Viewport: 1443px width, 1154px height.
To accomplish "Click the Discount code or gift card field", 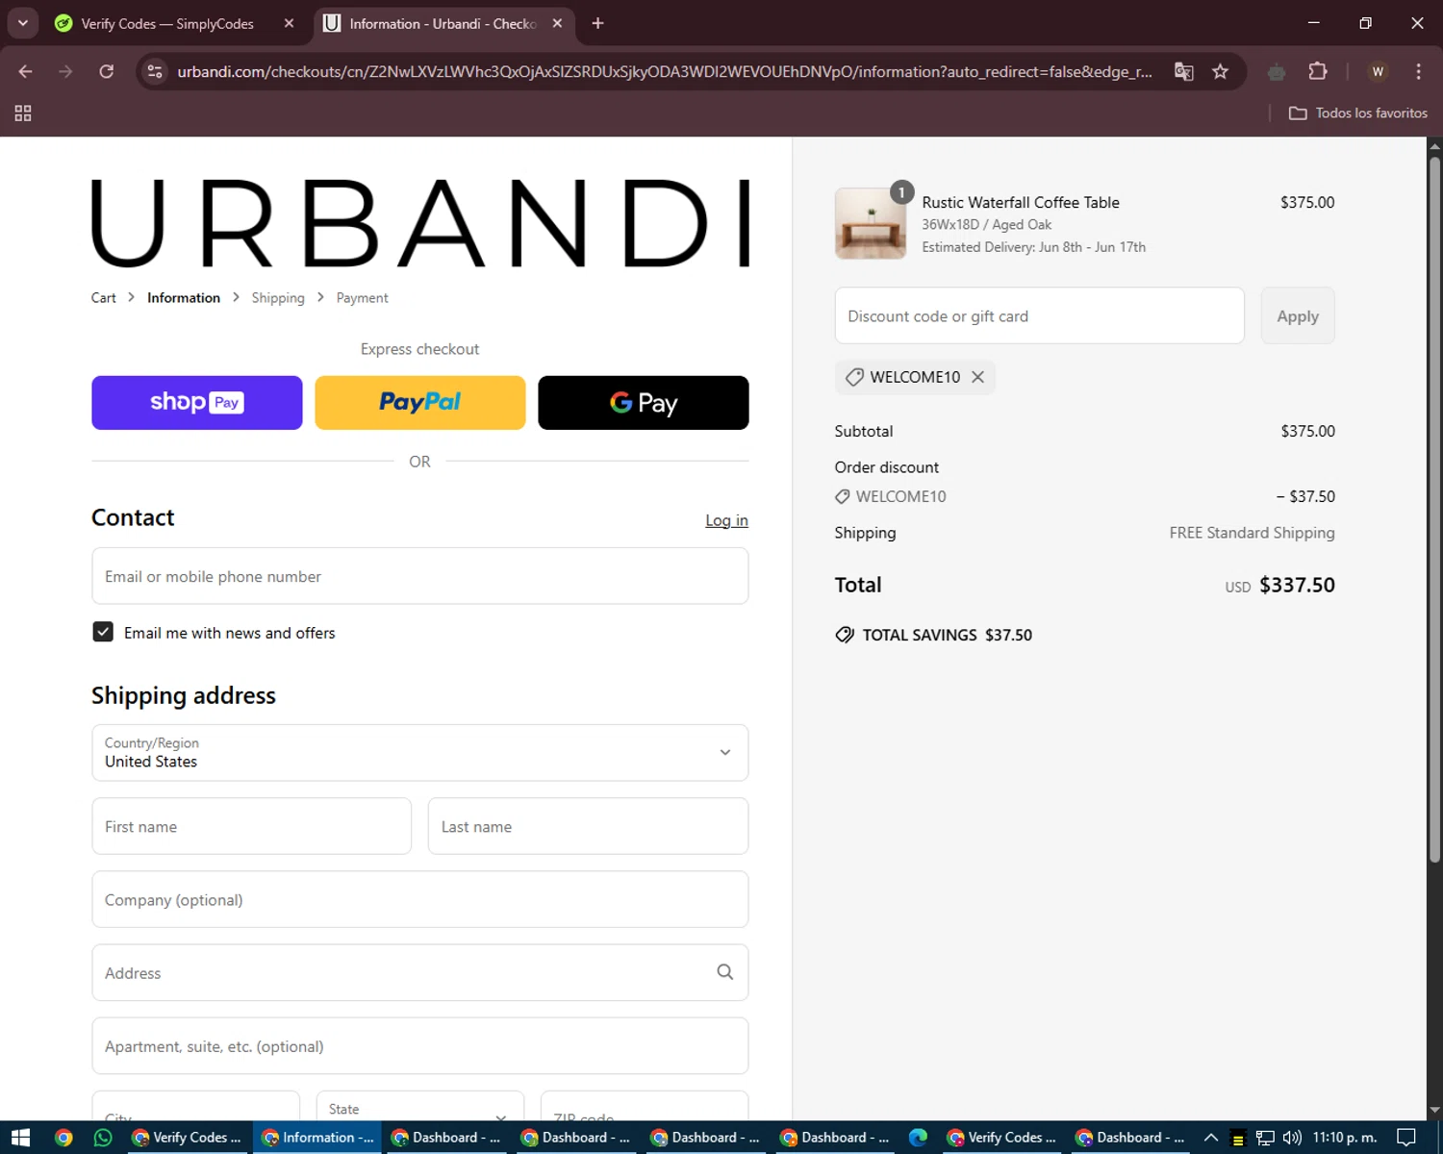I will coord(1040,315).
